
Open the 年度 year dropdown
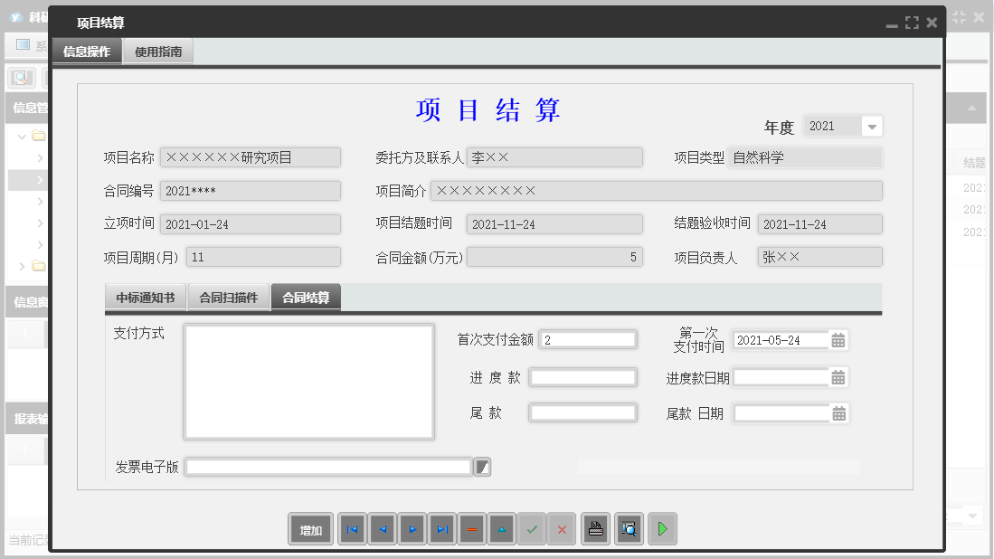[874, 126]
